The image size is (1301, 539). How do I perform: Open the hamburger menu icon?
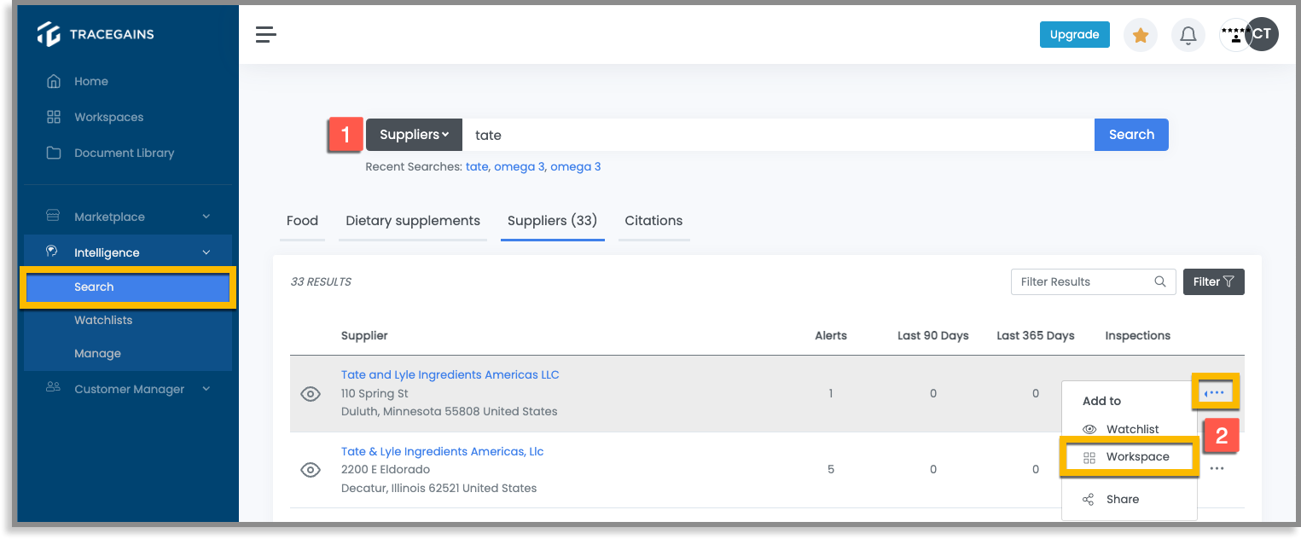pos(266,34)
